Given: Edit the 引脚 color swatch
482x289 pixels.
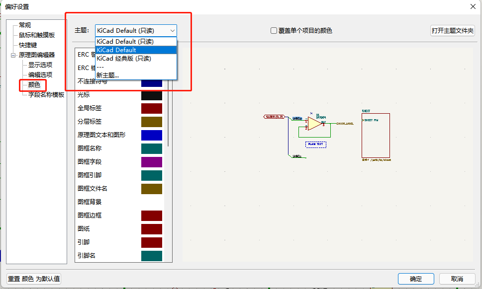Looking at the screenshot, I should pos(152,242).
